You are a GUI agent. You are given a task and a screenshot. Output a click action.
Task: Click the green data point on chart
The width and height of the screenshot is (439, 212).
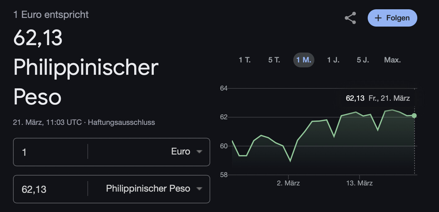coord(414,116)
